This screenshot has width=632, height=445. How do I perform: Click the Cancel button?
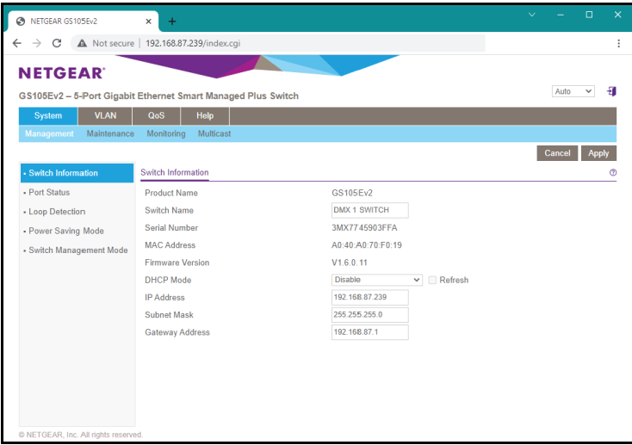pyautogui.click(x=557, y=153)
